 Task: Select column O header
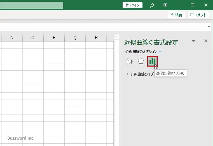(33, 37)
